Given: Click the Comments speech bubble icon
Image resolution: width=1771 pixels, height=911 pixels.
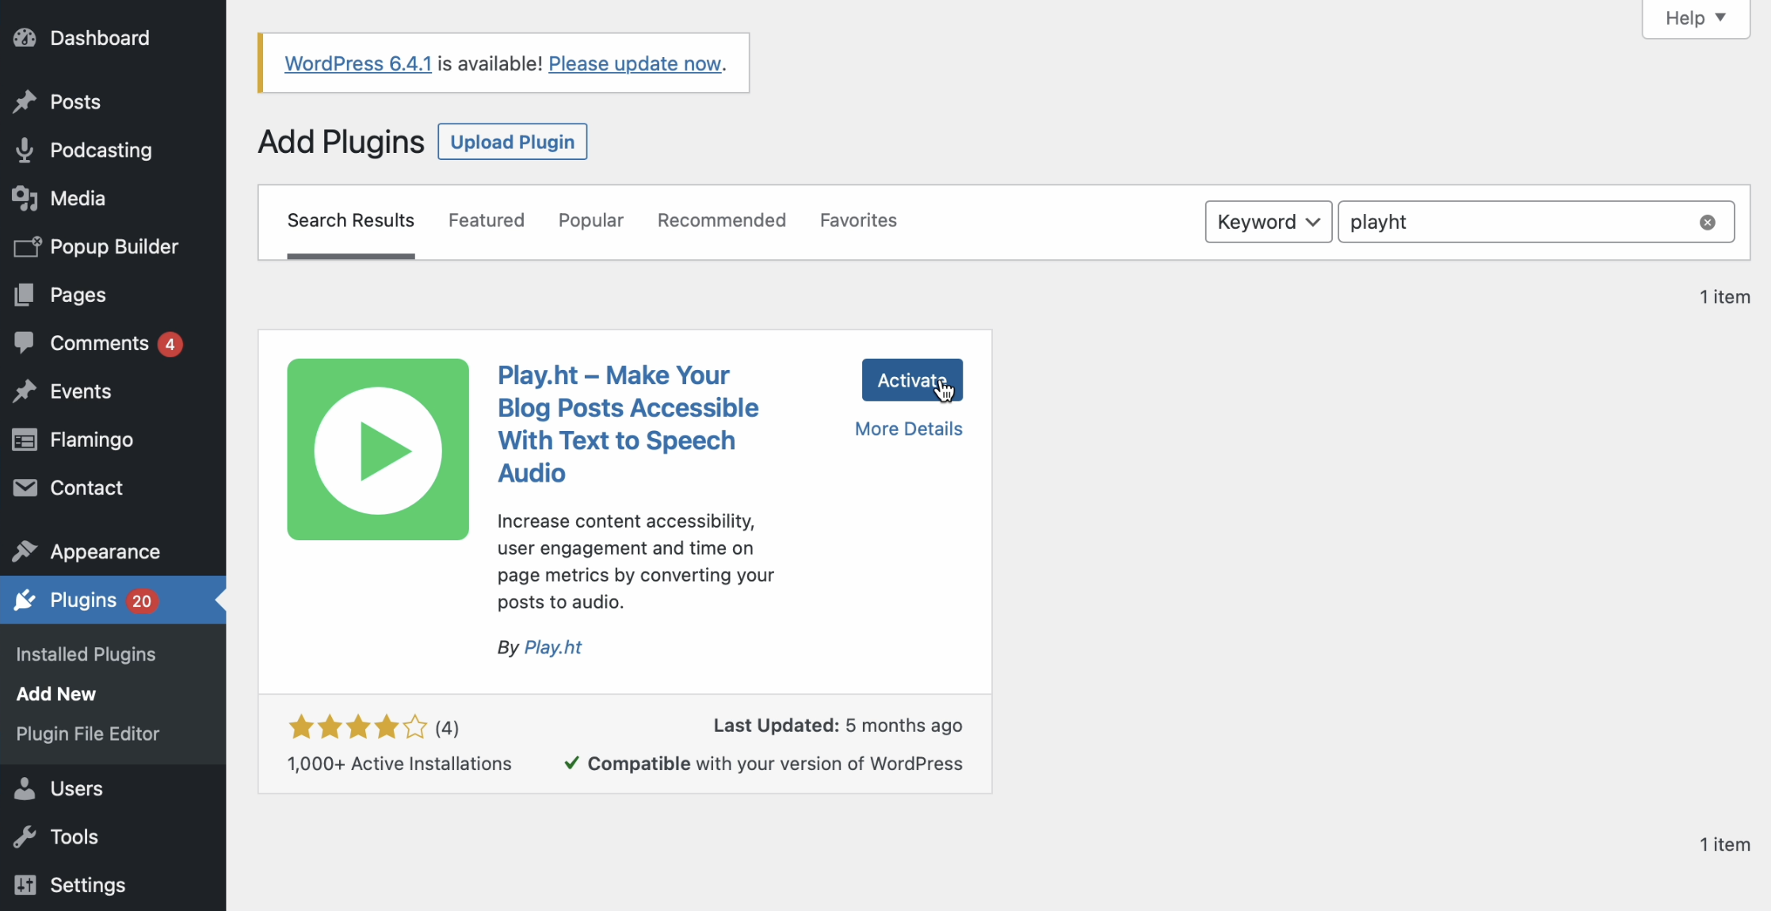Looking at the screenshot, I should 25,343.
